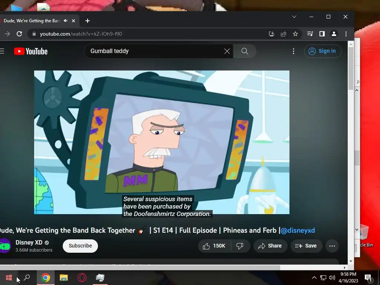Share the video
Viewport: 380px width, 285px height.
(270, 246)
